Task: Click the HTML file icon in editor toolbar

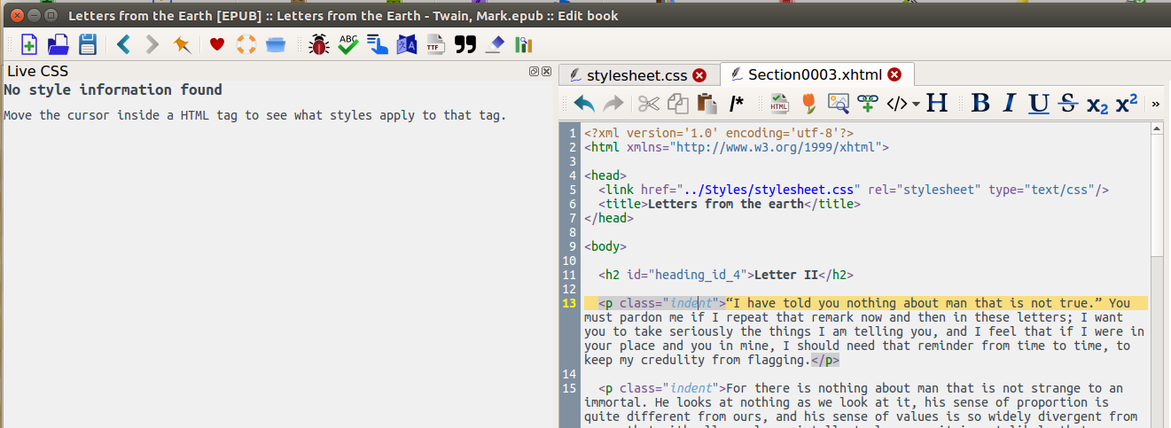Action: [779, 104]
